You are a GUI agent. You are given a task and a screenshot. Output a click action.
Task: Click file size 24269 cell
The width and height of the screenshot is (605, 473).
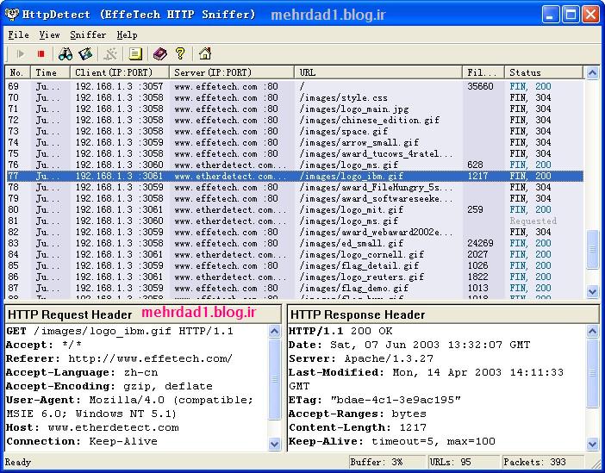(x=480, y=243)
